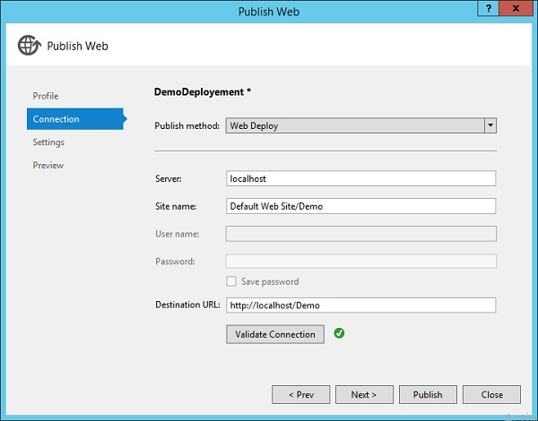Click the Prev button
The height and width of the screenshot is (421, 538).
[301, 394]
